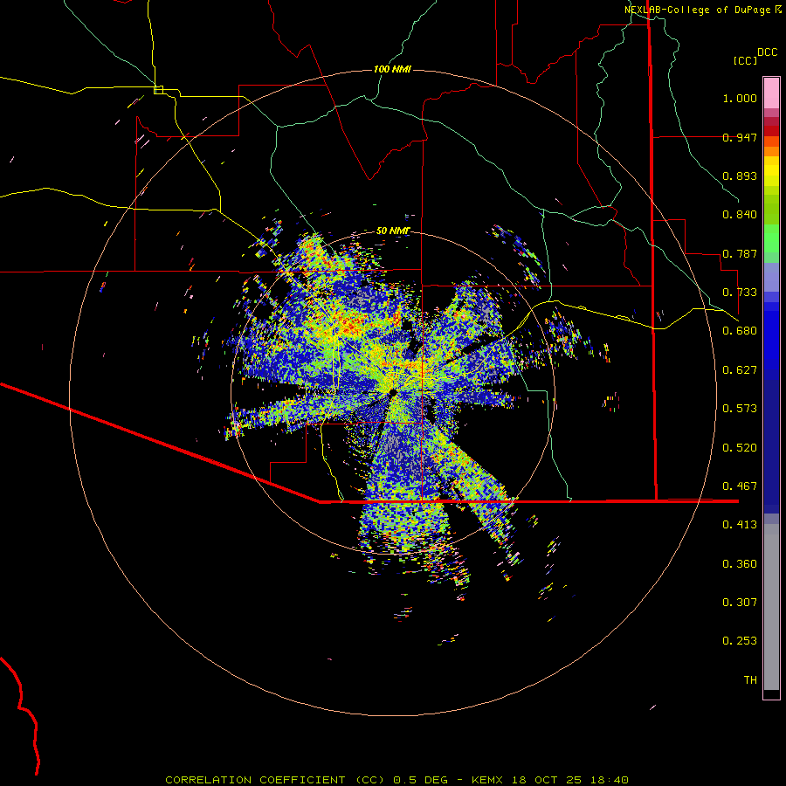
Task: Select the 0.307 scale label
Action: [740, 603]
